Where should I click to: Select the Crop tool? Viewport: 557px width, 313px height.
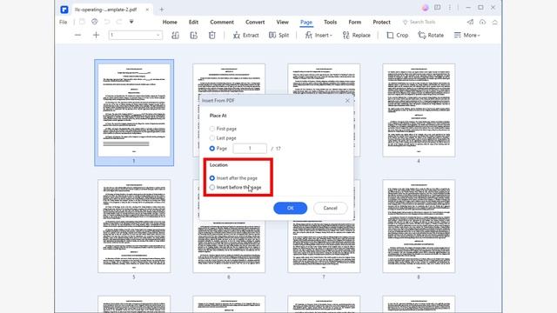coord(398,35)
